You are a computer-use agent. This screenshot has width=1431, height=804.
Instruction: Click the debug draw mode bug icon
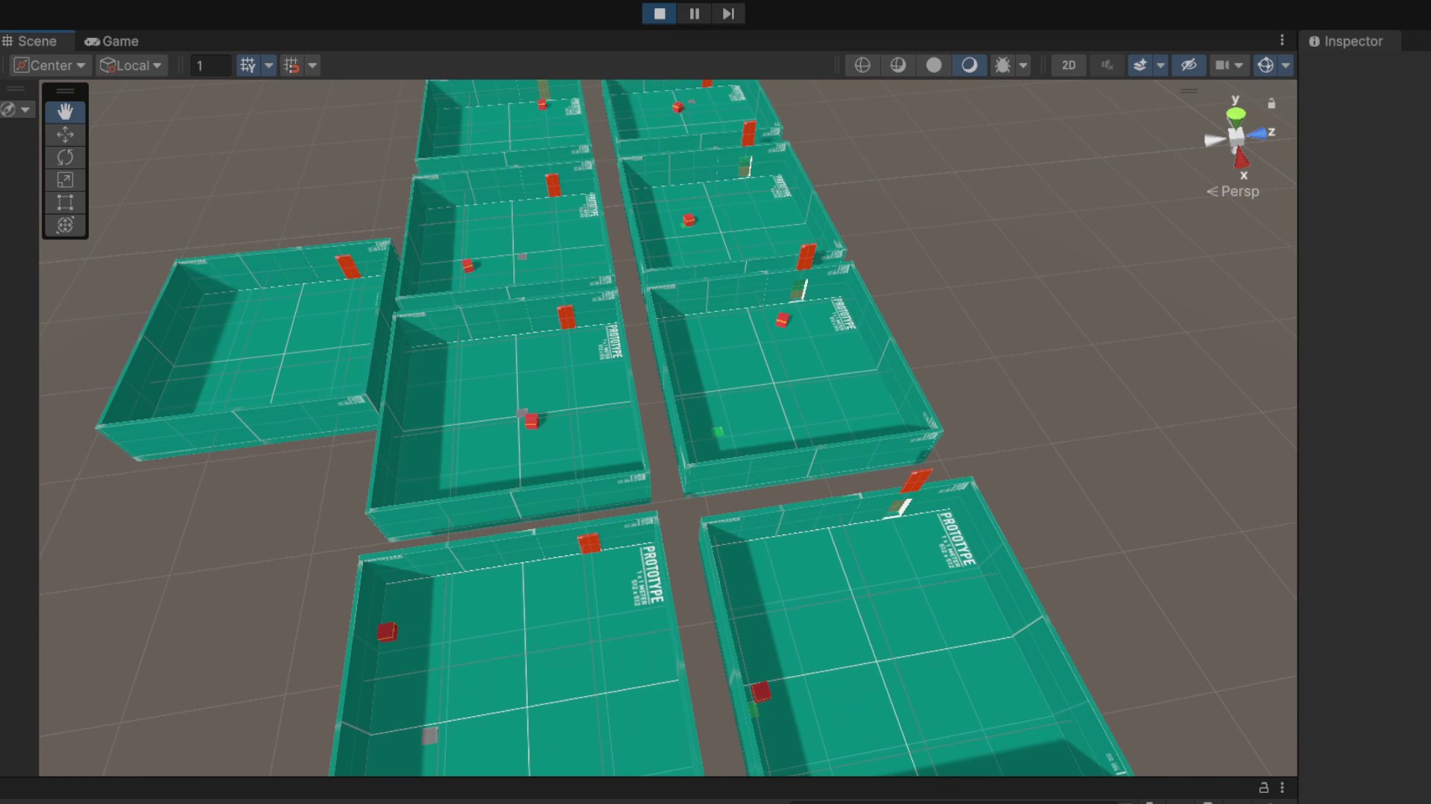[1002, 66]
